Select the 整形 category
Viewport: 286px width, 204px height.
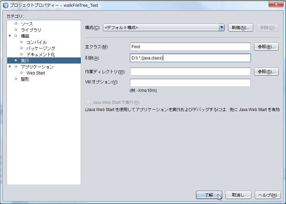click(25, 79)
